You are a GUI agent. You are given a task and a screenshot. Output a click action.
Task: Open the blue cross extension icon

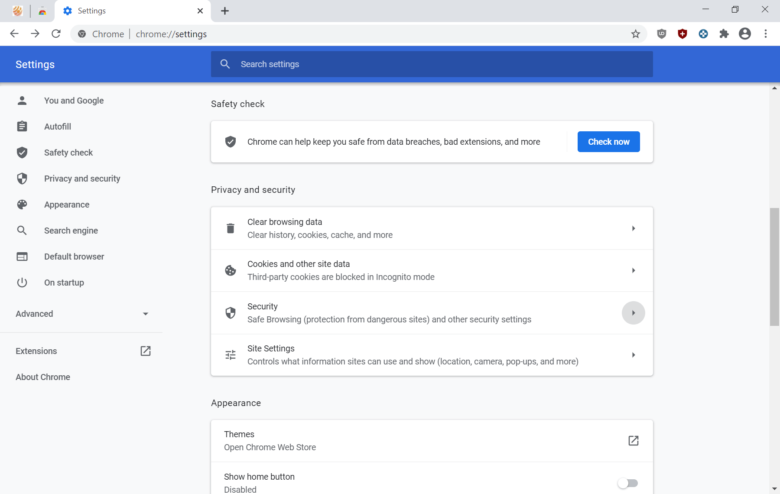point(703,34)
